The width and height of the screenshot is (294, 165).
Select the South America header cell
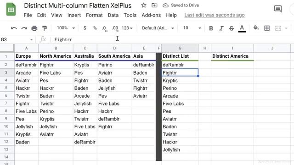tap(114, 56)
